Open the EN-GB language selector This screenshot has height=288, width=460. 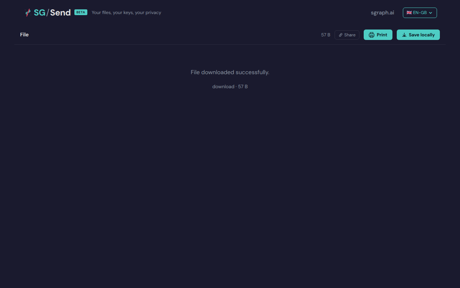click(x=420, y=13)
